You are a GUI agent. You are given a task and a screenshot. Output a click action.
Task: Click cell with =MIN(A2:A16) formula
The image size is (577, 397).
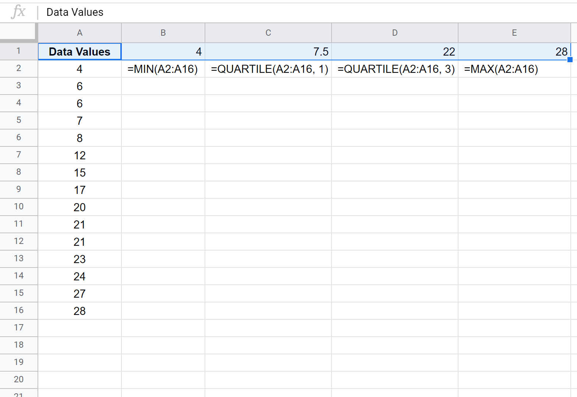click(163, 69)
